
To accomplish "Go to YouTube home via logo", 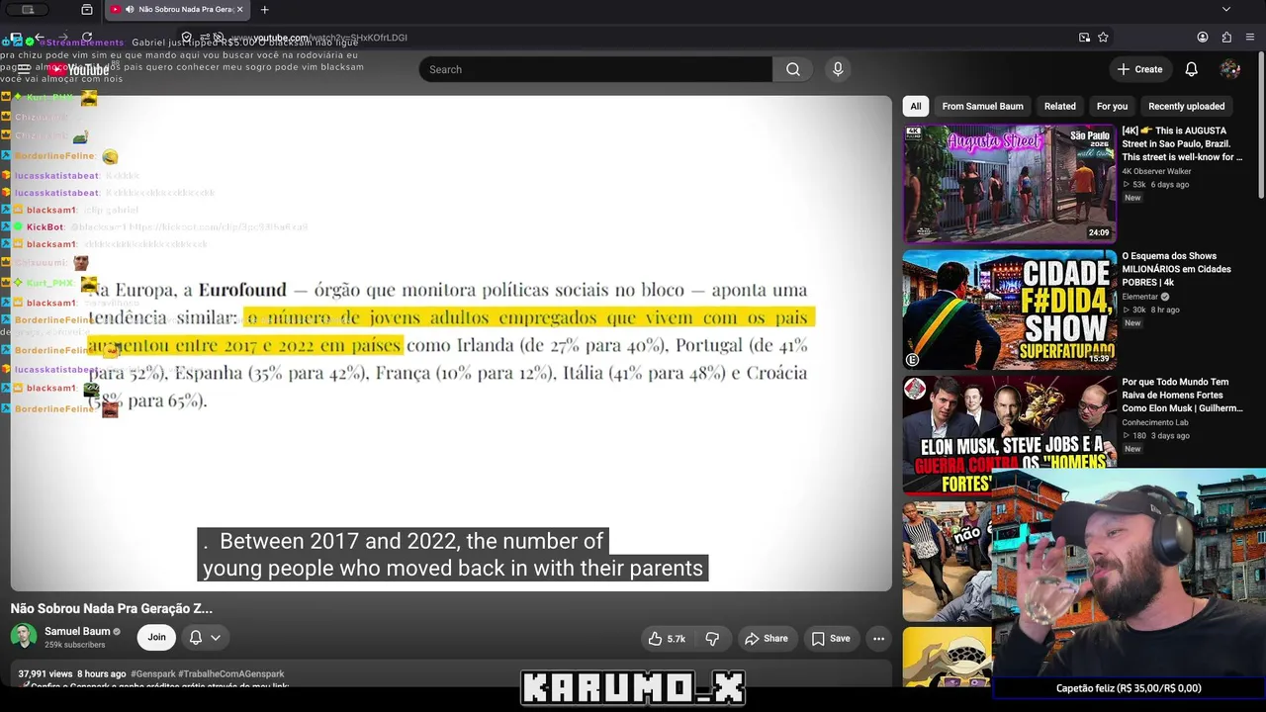I will 81,69.
